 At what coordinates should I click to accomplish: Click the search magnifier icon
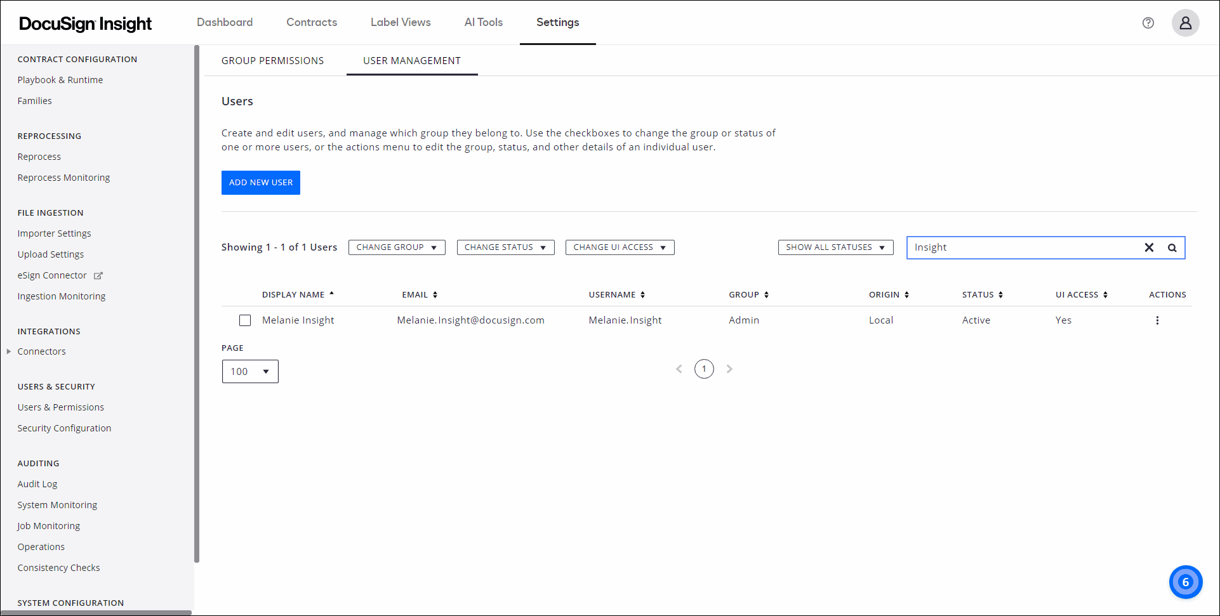coord(1172,247)
